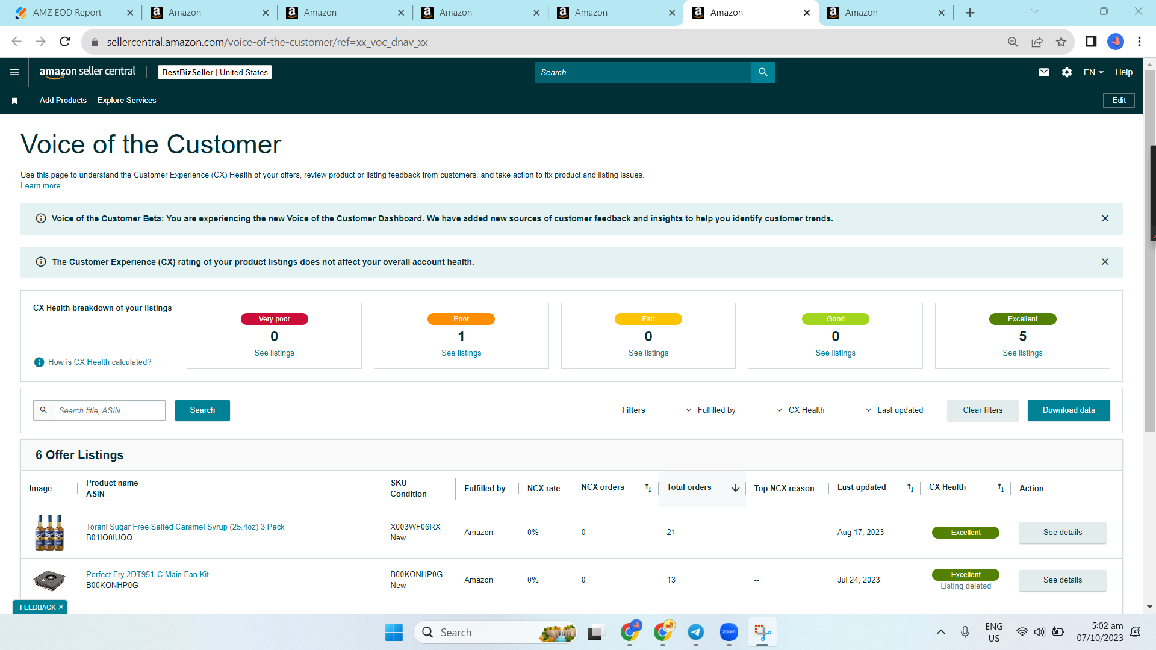Sort by Last updated arrows icon

click(x=910, y=488)
